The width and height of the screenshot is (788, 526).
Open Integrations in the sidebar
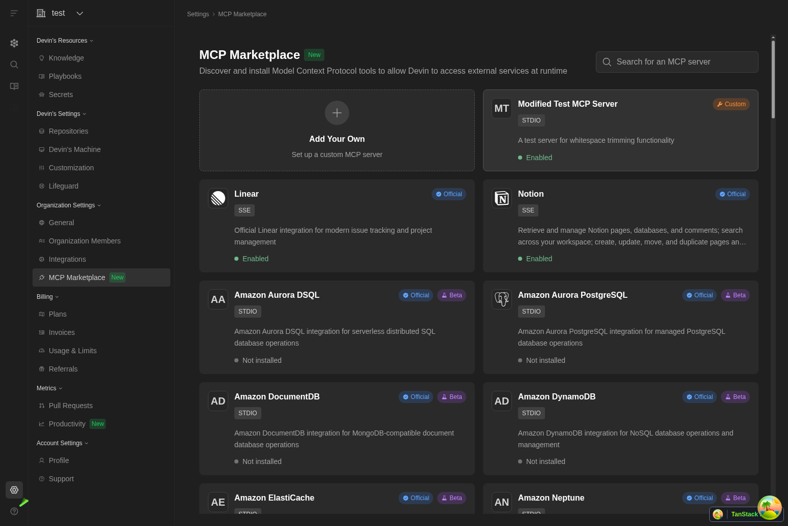(x=67, y=259)
